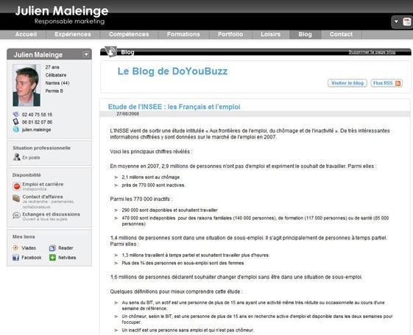The height and width of the screenshot is (335, 413).
Task: Click 'Un inactif est une personne sans emploi'
Action: (x=188, y=330)
